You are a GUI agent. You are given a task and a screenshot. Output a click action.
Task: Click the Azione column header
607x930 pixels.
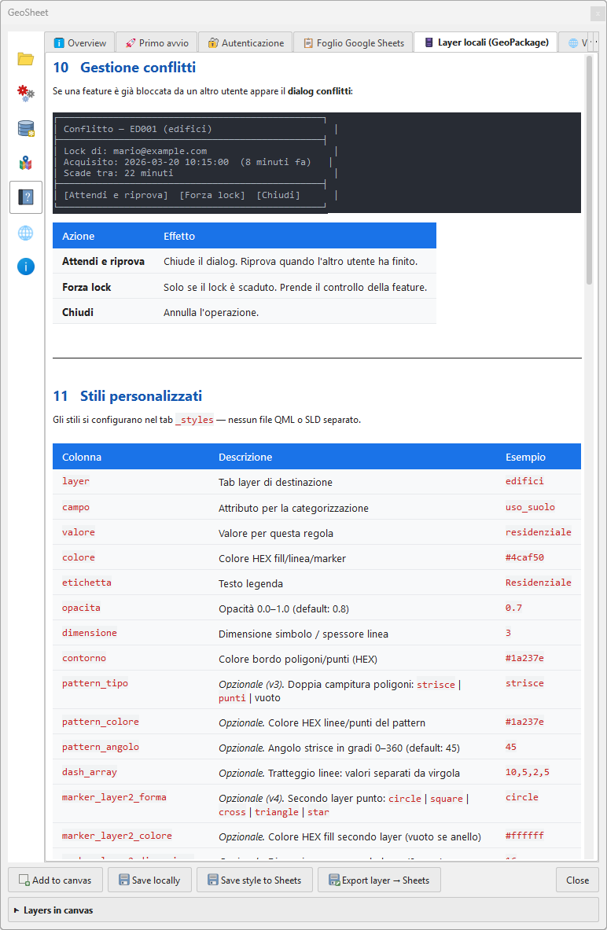pyautogui.click(x=79, y=236)
